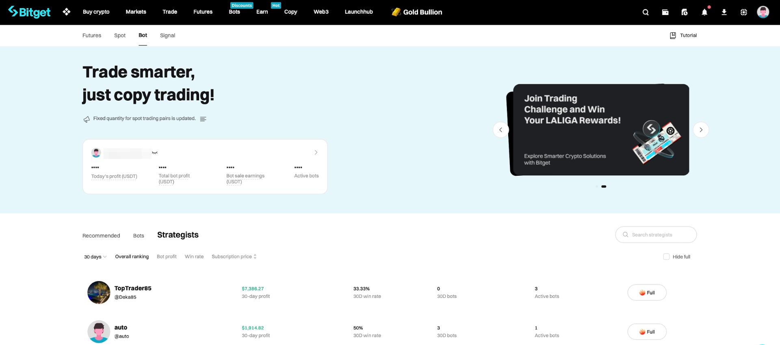Switch to the Bots list tab
The width and height of the screenshot is (780, 345).
[x=139, y=235]
